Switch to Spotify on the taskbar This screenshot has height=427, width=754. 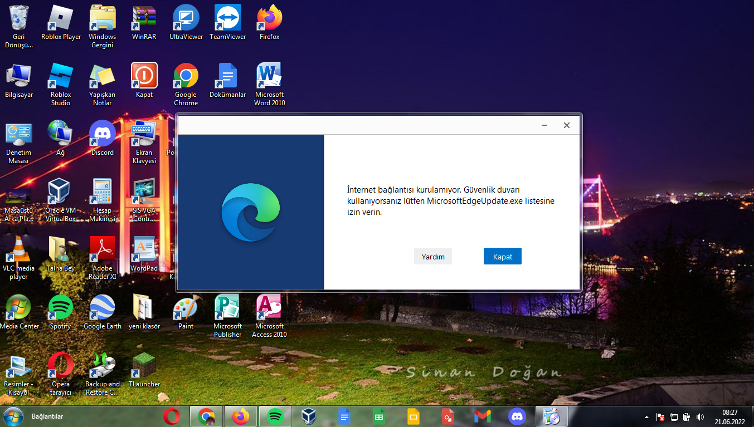point(275,416)
